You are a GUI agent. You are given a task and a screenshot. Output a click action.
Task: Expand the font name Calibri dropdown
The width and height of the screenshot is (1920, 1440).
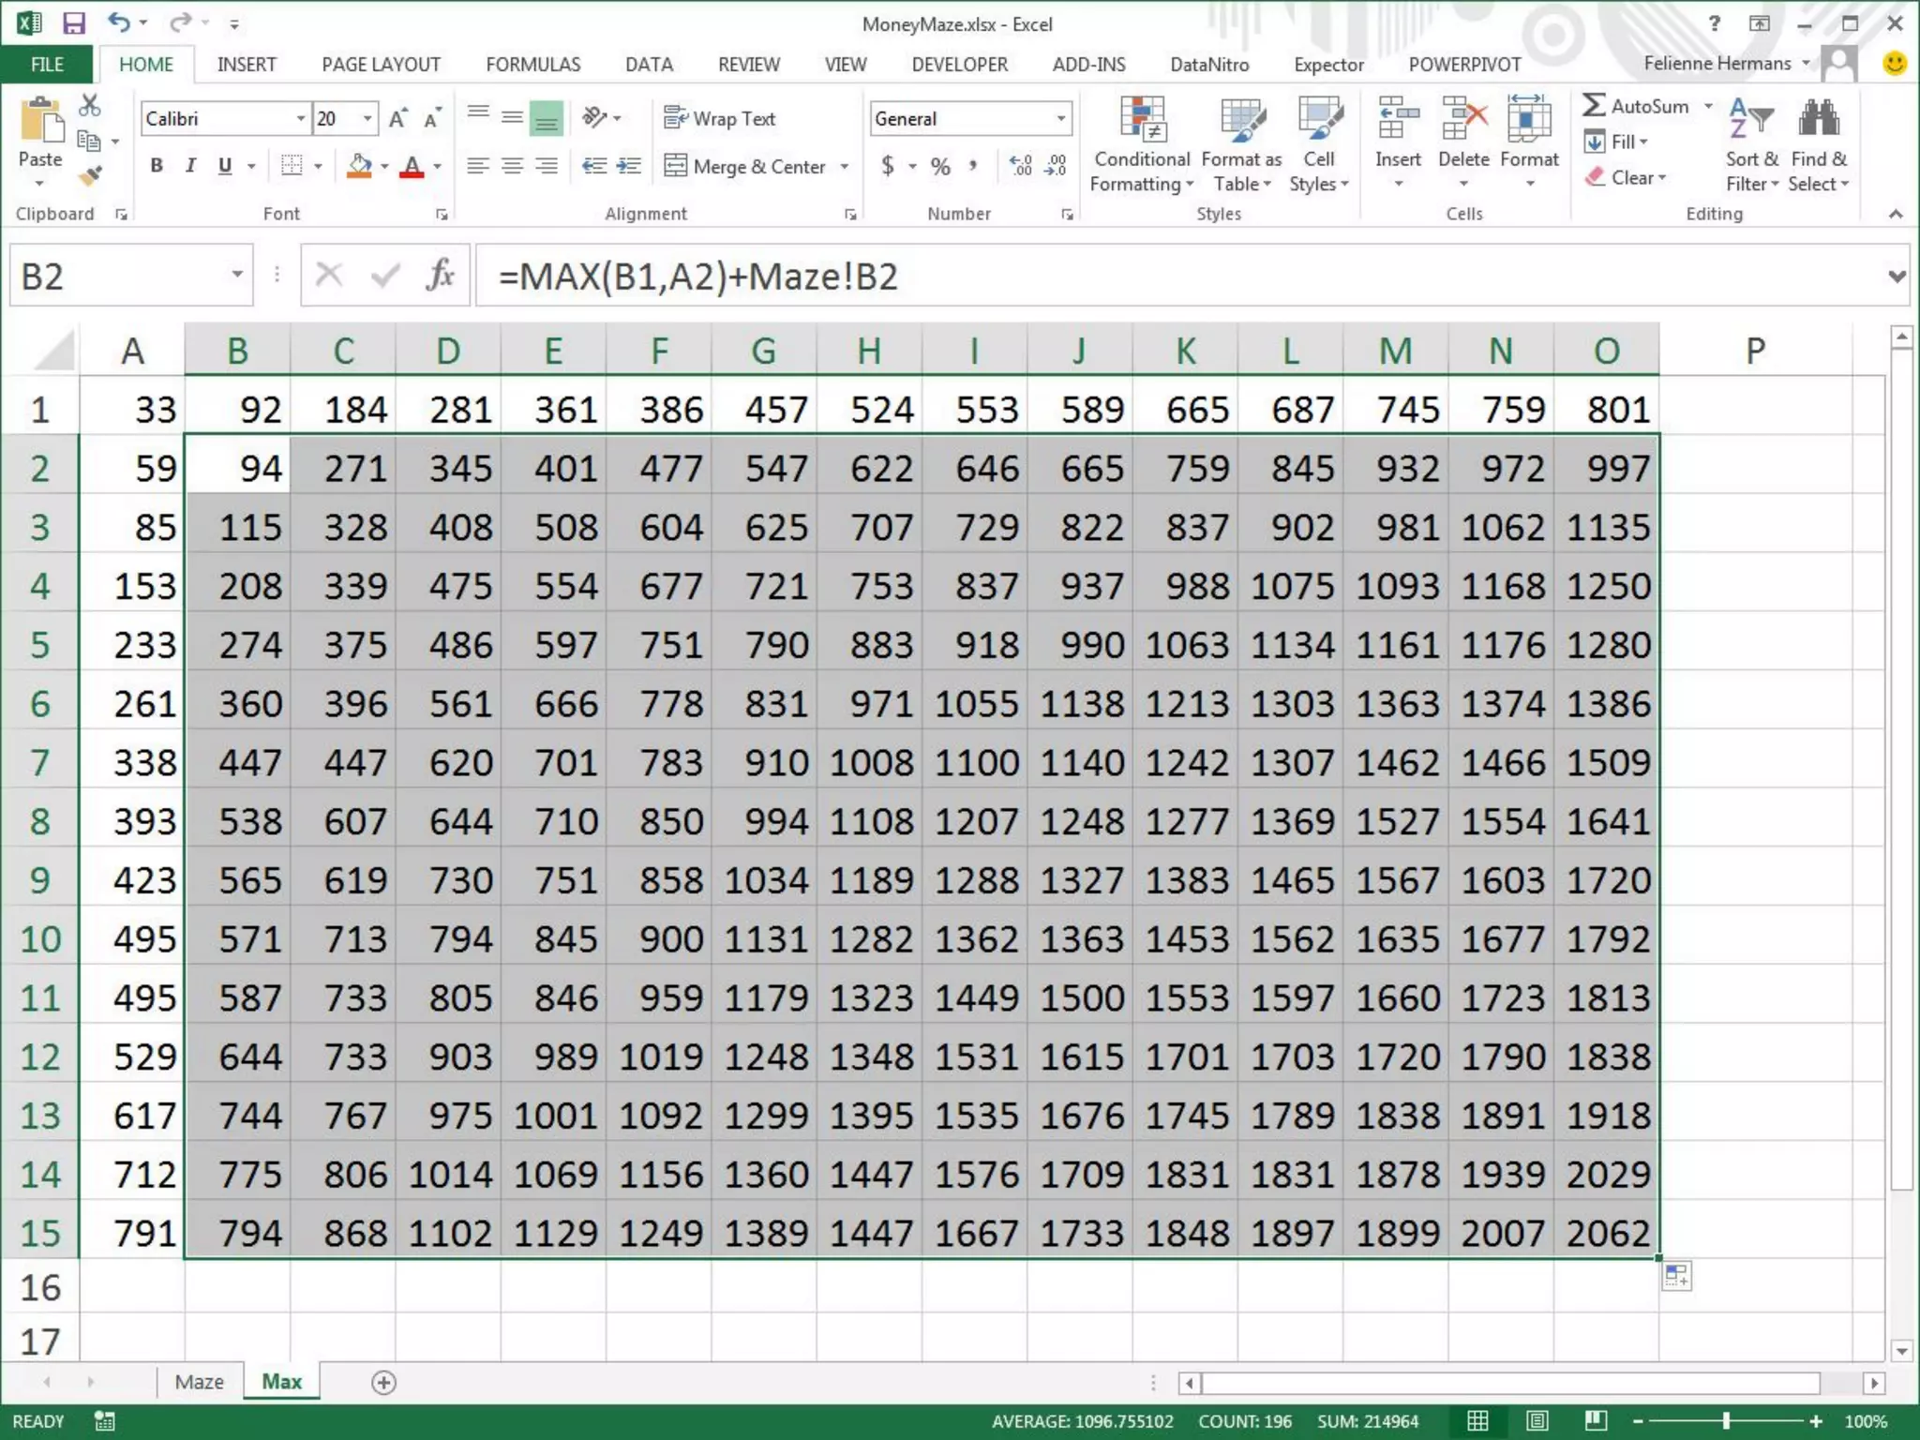301,118
